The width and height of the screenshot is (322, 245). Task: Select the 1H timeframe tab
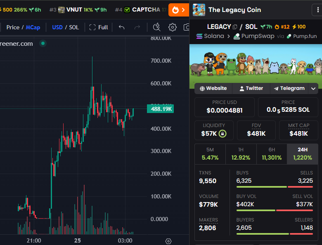point(241,154)
